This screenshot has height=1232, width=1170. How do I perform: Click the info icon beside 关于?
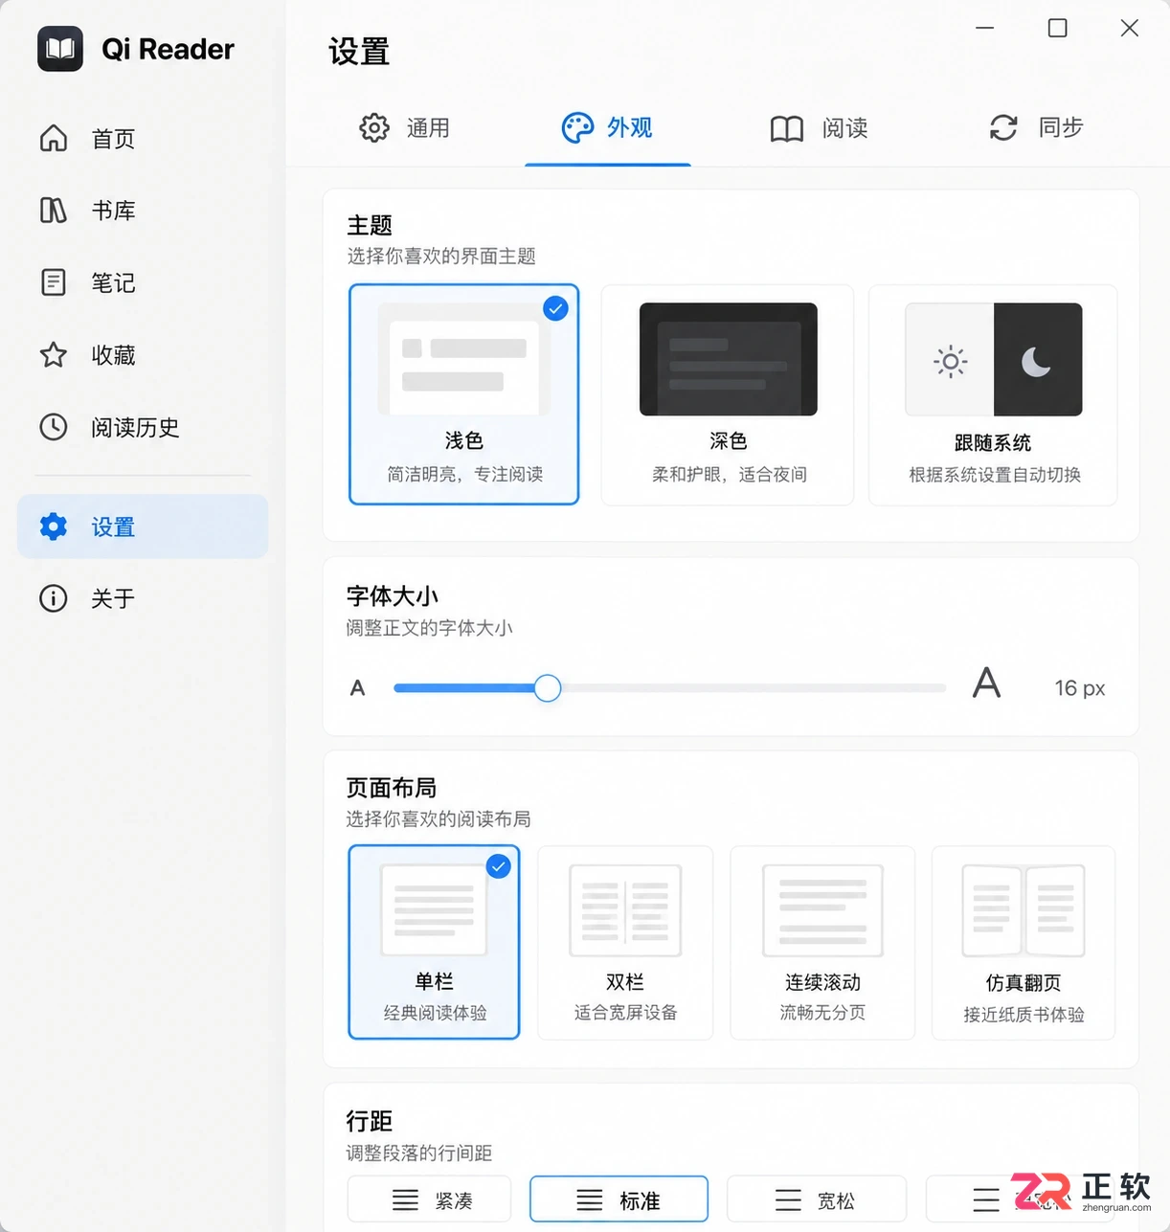click(54, 598)
